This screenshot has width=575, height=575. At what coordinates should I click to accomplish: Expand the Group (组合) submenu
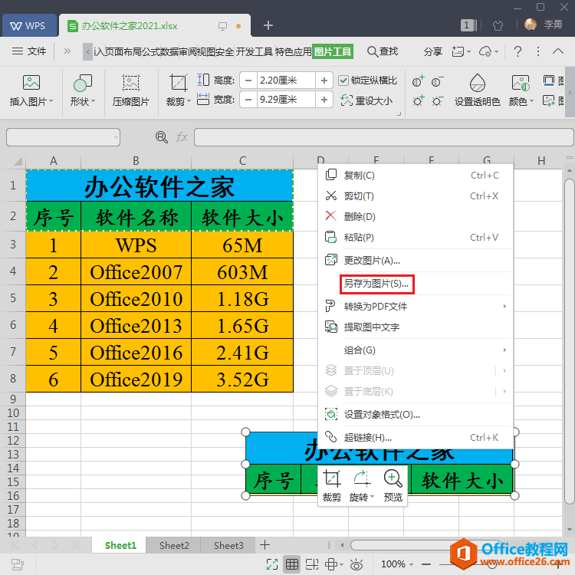416,350
